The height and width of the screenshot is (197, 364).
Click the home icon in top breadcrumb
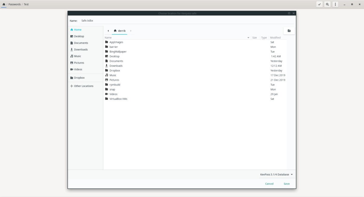(4, 5)
